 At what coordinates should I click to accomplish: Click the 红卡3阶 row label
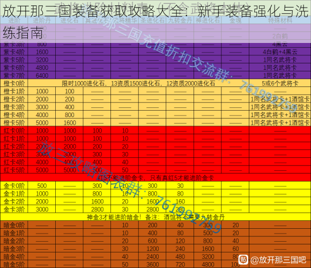pos(14,154)
